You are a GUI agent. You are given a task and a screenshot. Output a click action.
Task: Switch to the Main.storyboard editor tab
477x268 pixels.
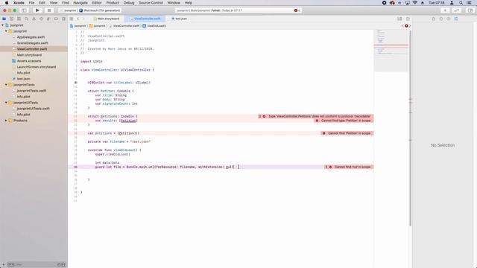point(106,19)
